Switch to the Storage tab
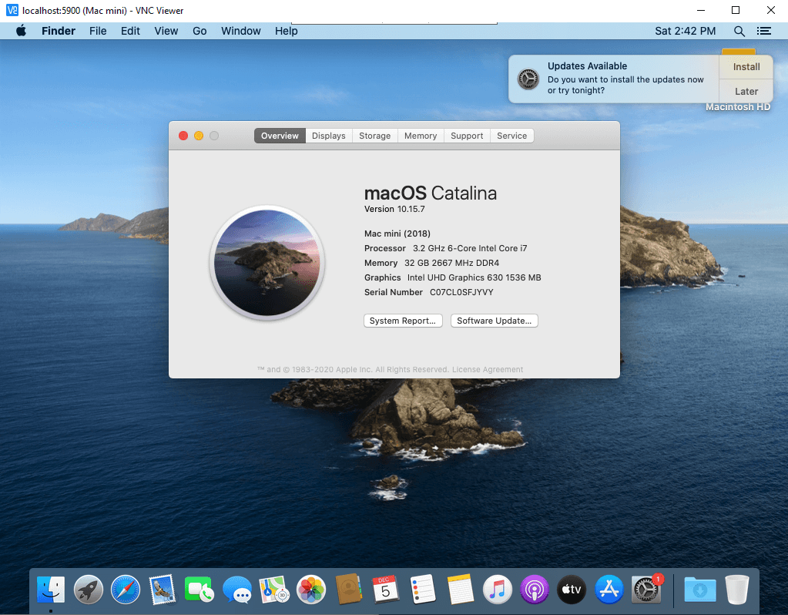 coord(374,136)
